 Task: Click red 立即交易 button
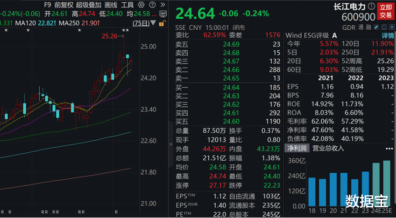coord(386,11)
